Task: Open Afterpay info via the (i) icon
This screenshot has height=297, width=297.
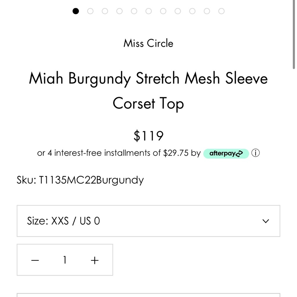Action: tap(255, 153)
